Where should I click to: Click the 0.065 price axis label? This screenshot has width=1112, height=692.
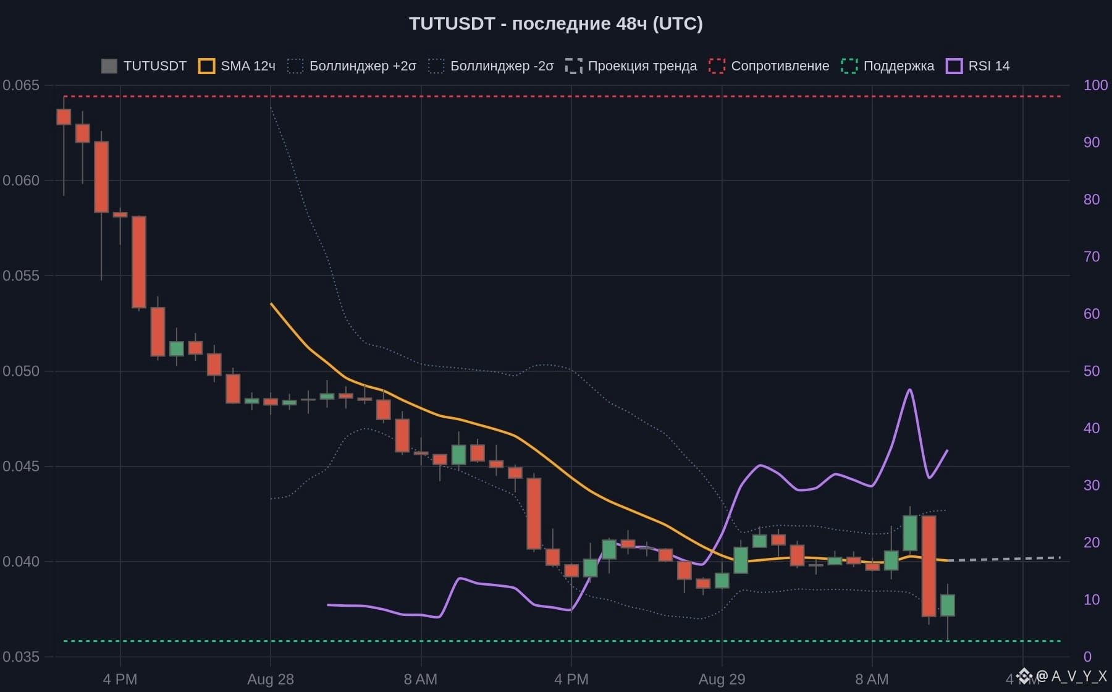tap(21, 85)
